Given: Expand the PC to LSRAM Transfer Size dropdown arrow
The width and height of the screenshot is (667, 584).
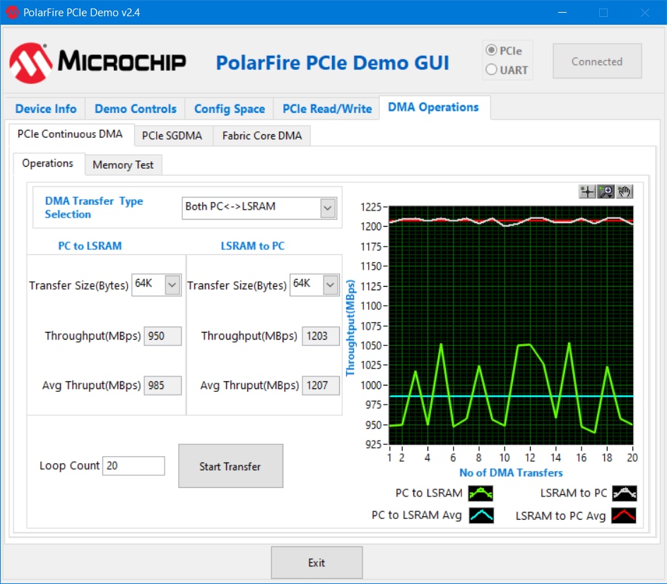Looking at the screenshot, I should point(172,285).
